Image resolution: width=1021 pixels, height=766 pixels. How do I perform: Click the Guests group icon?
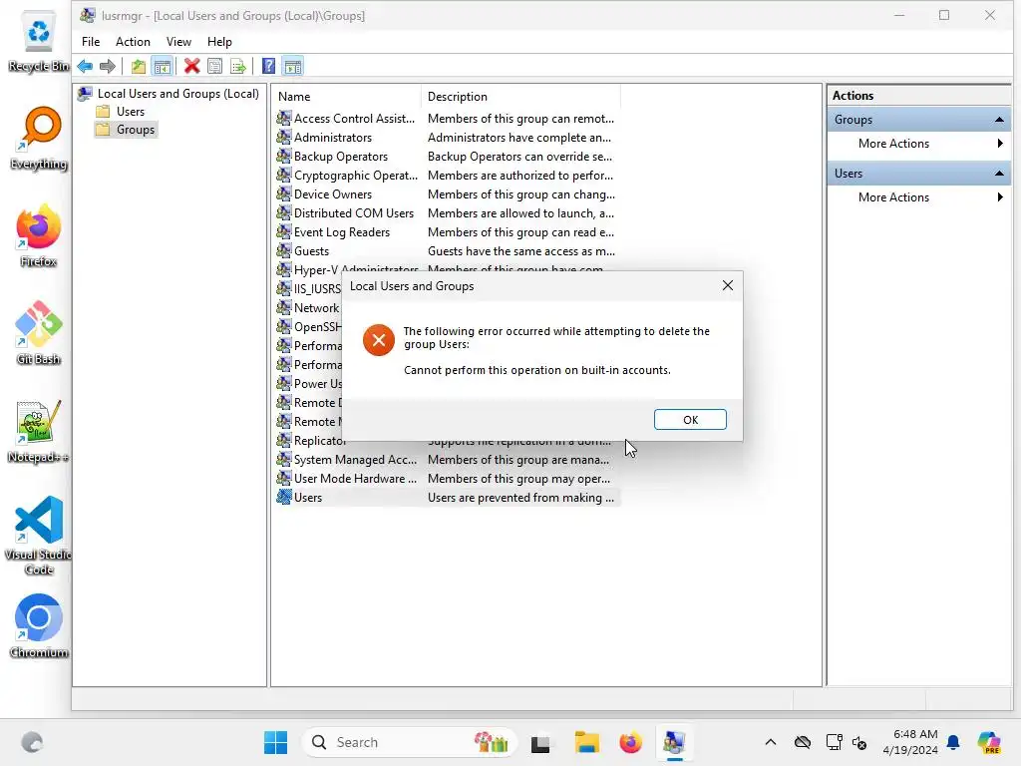[x=283, y=250]
